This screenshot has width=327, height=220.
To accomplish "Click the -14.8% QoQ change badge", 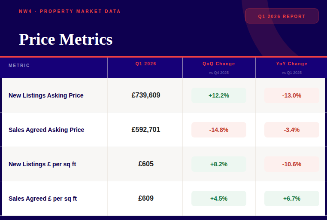I will click(219, 130).
